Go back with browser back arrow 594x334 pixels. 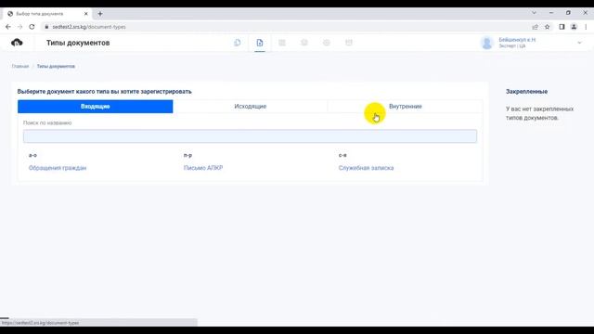8,27
